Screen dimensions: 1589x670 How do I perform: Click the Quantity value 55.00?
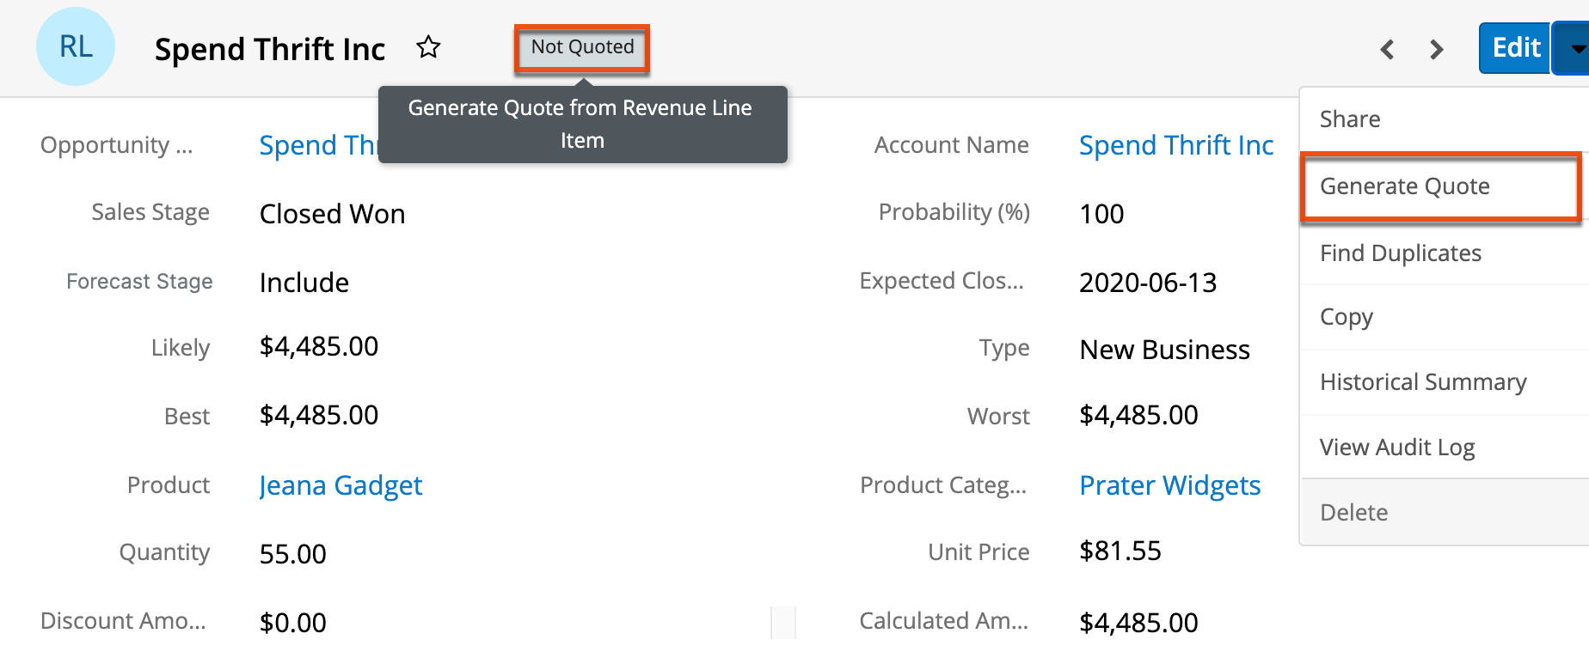tap(293, 554)
